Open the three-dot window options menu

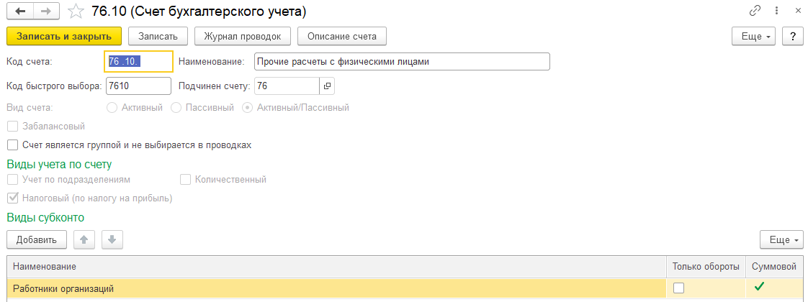pyautogui.click(x=776, y=12)
